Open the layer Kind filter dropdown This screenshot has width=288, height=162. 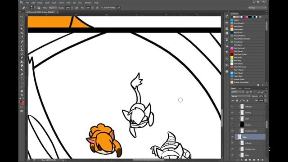click(238, 92)
